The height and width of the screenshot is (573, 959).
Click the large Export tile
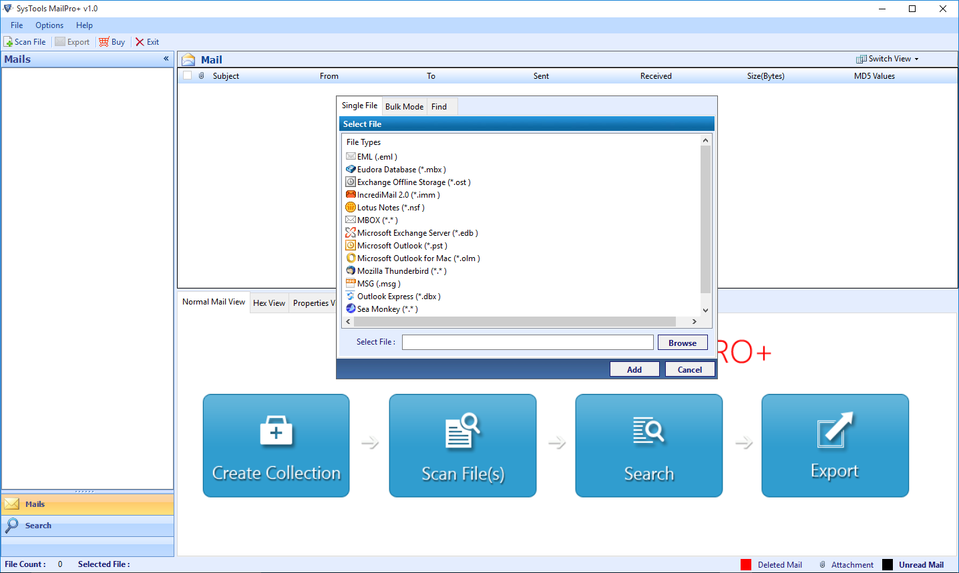point(835,445)
